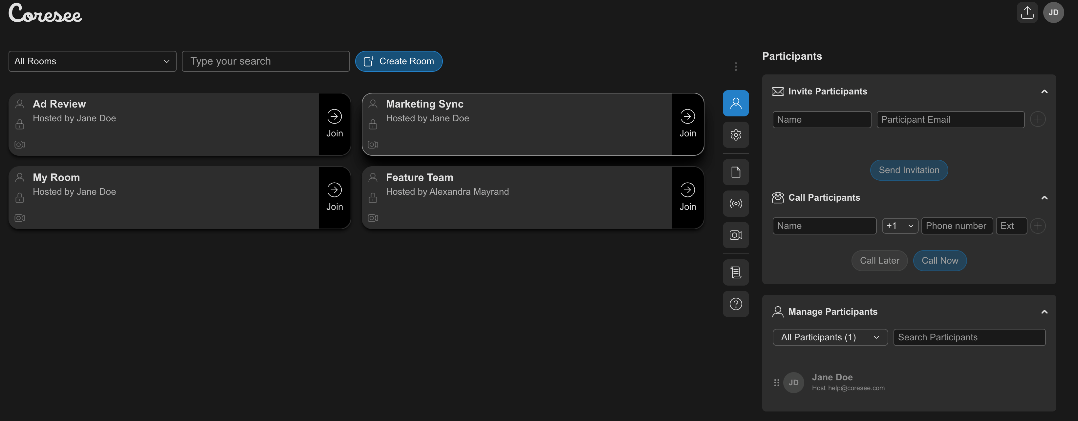This screenshot has width=1078, height=421.
Task: Focus the invite Name input field
Action: coord(822,120)
